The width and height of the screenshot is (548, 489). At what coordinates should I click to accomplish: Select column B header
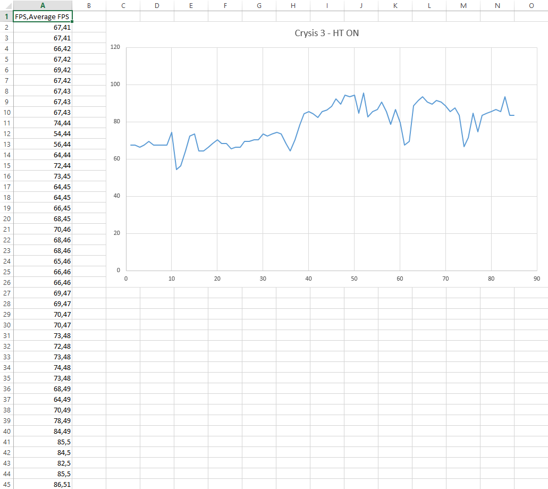pyautogui.click(x=89, y=5)
